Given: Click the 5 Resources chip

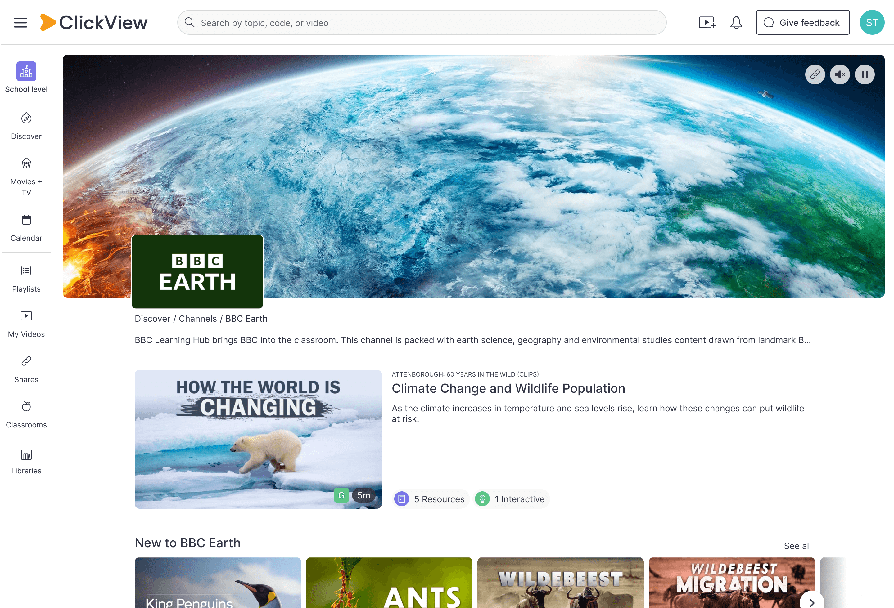Looking at the screenshot, I should point(431,499).
